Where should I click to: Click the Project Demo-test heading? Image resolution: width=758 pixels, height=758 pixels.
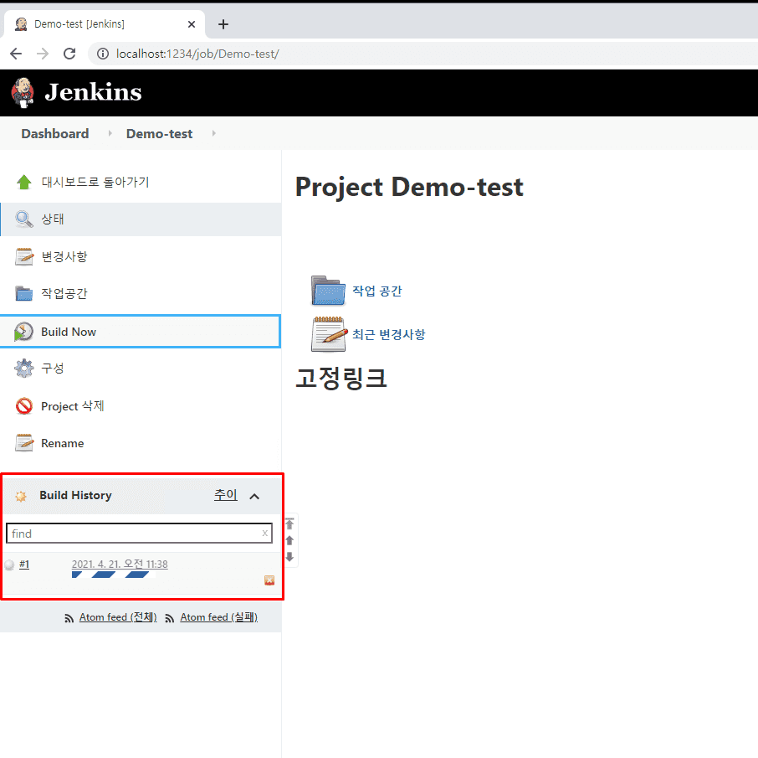click(x=409, y=188)
